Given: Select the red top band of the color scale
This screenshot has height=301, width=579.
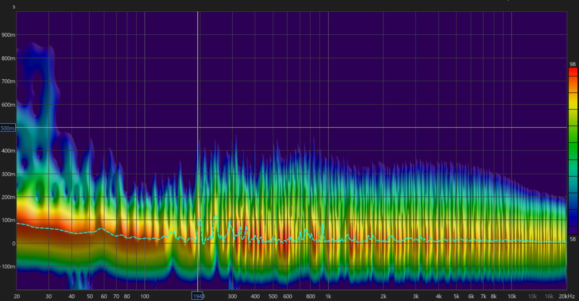Looking at the screenshot, I should tap(573, 72).
